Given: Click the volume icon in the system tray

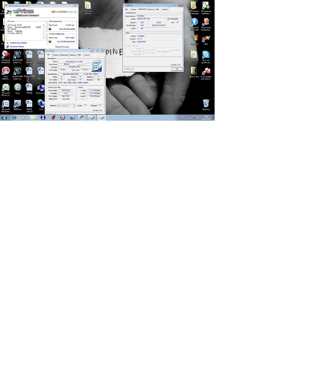Looking at the screenshot, I should click(198, 118).
